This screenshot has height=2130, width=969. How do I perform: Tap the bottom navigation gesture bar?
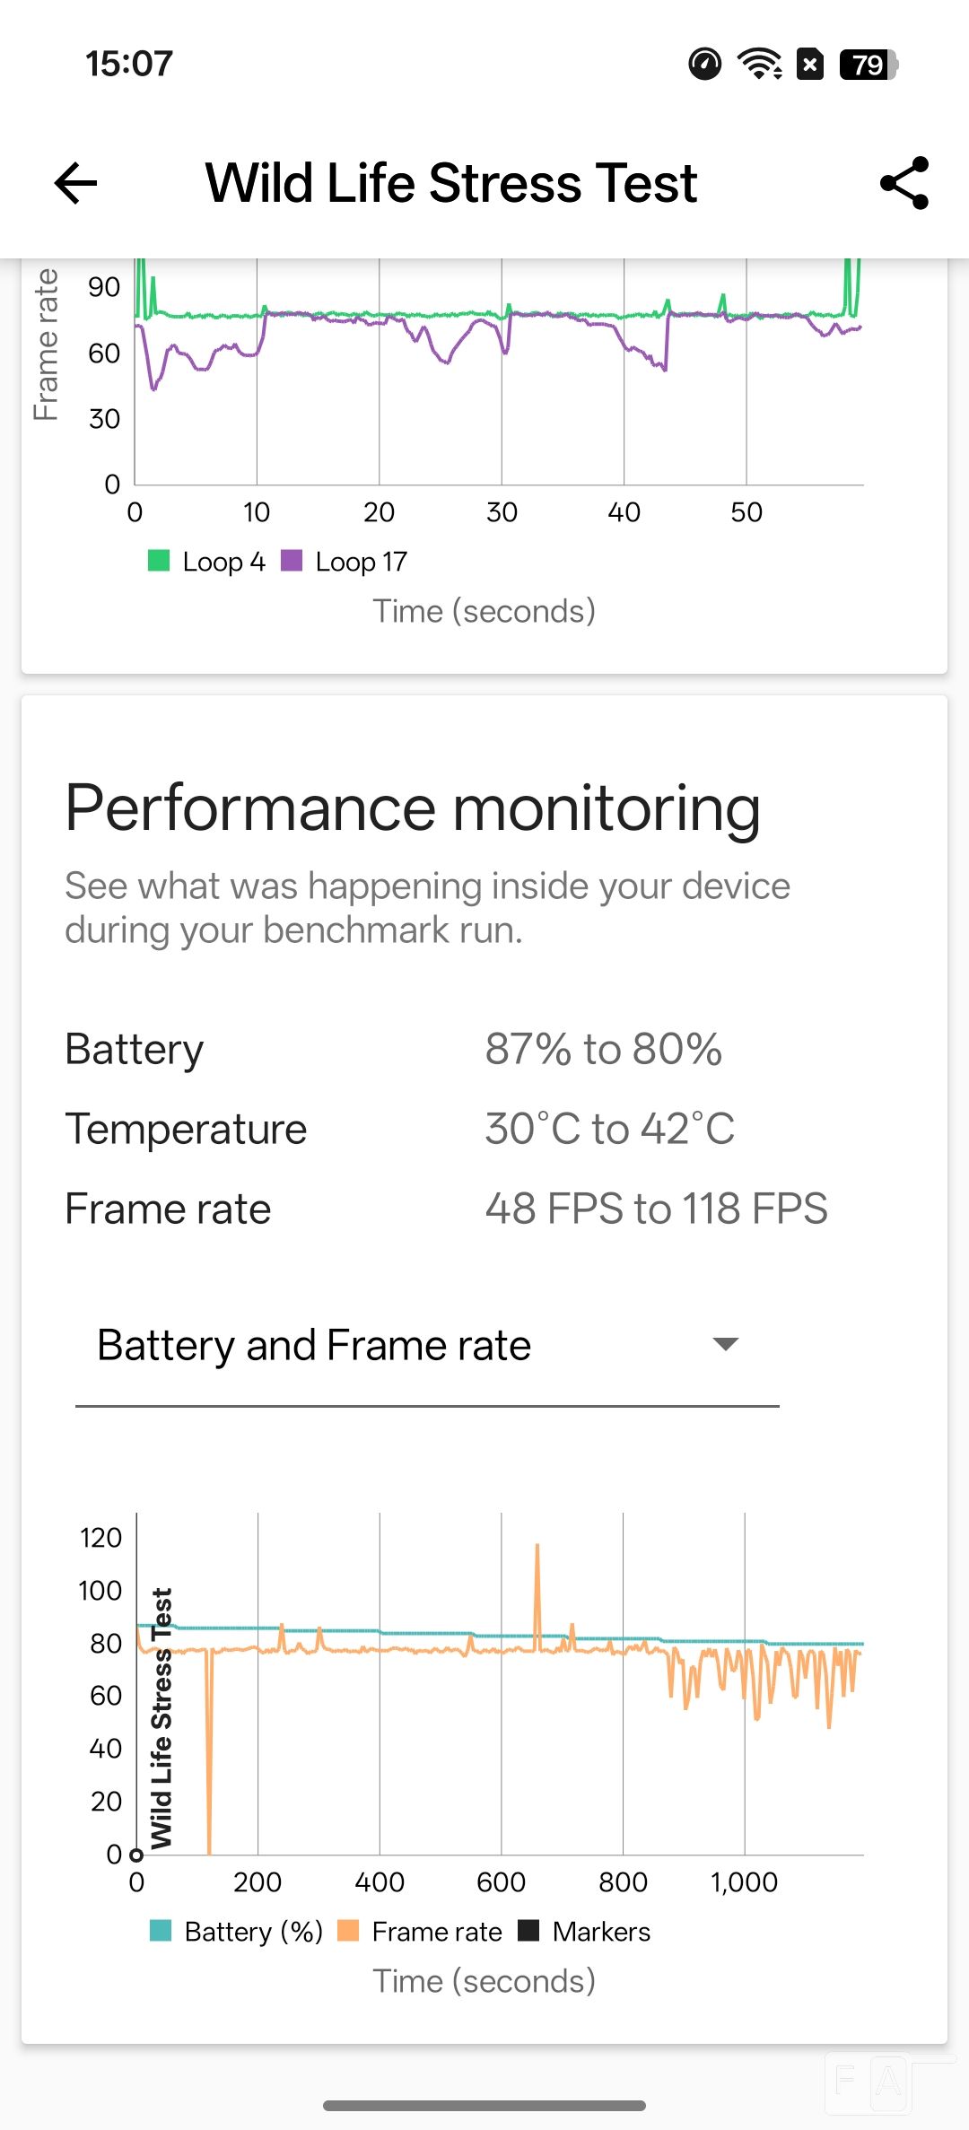(x=484, y=2105)
